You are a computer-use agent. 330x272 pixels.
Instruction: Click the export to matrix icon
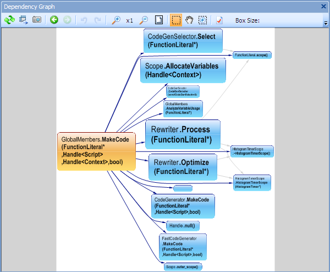coord(24,20)
